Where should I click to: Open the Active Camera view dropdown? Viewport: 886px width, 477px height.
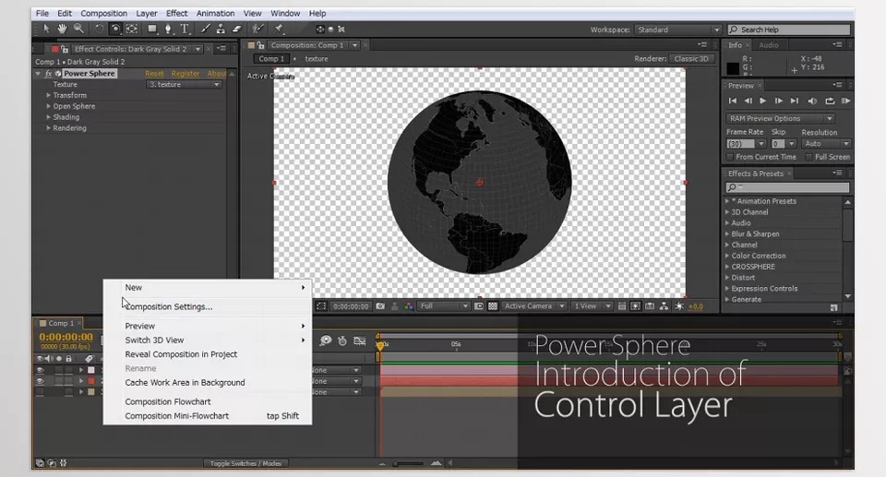pyautogui.click(x=534, y=306)
